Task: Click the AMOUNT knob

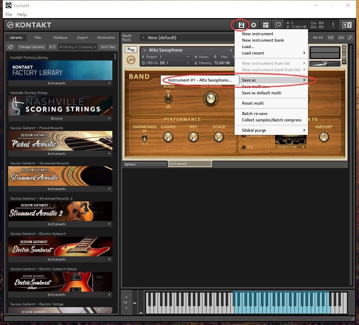Action: point(324,137)
